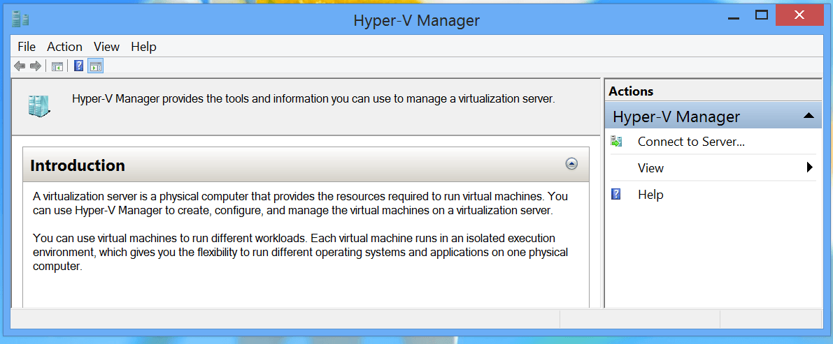This screenshot has width=833, height=344.
Task: Click the Introduction heading
Action: [78, 165]
